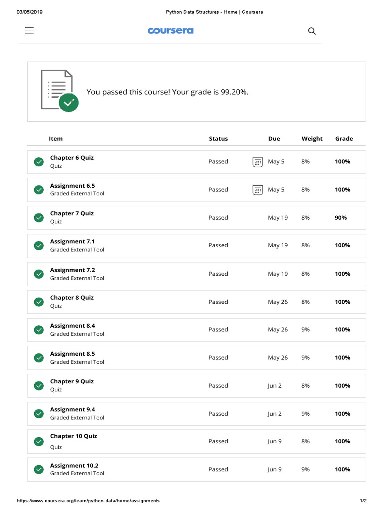Image resolution: width=384 pixels, height=513 pixels.
Task: Click the green checkmark for Assignment 10.2
Action: click(39, 470)
